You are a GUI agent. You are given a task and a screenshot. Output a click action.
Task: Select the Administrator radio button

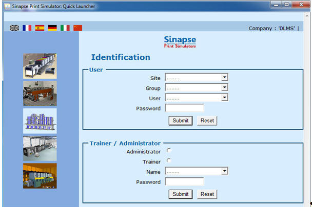coord(169,150)
